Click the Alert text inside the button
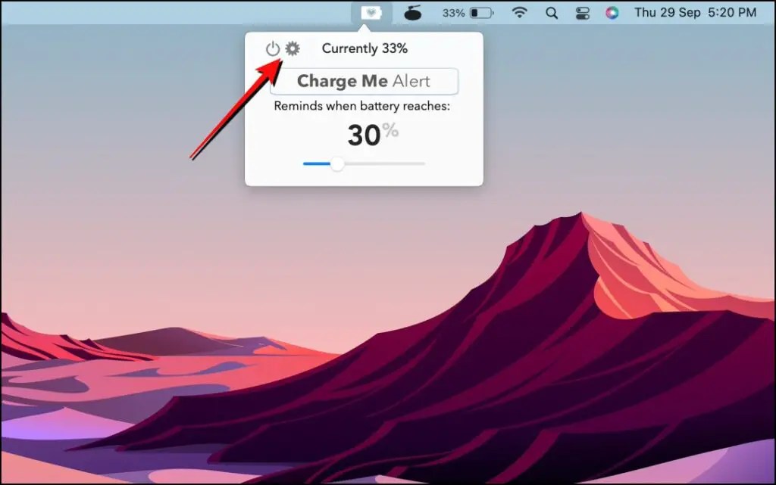This screenshot has height=485, width=776. 413,80
